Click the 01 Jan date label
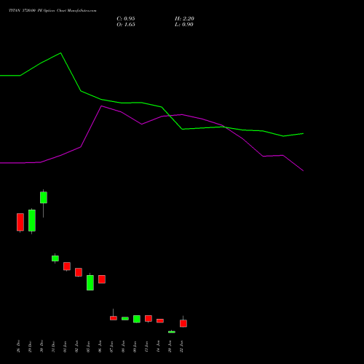Viewport: 364px width, 364px height. pyautogui.click(x=65, y=346)
